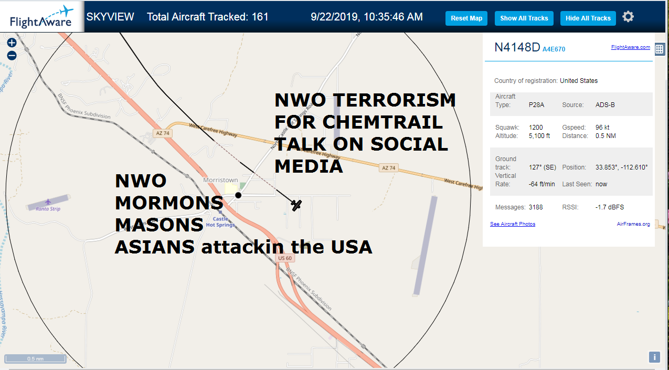The image size is (669, 370).
Task: Click the SKYVIEW header title
Action: tap(110, 17)
